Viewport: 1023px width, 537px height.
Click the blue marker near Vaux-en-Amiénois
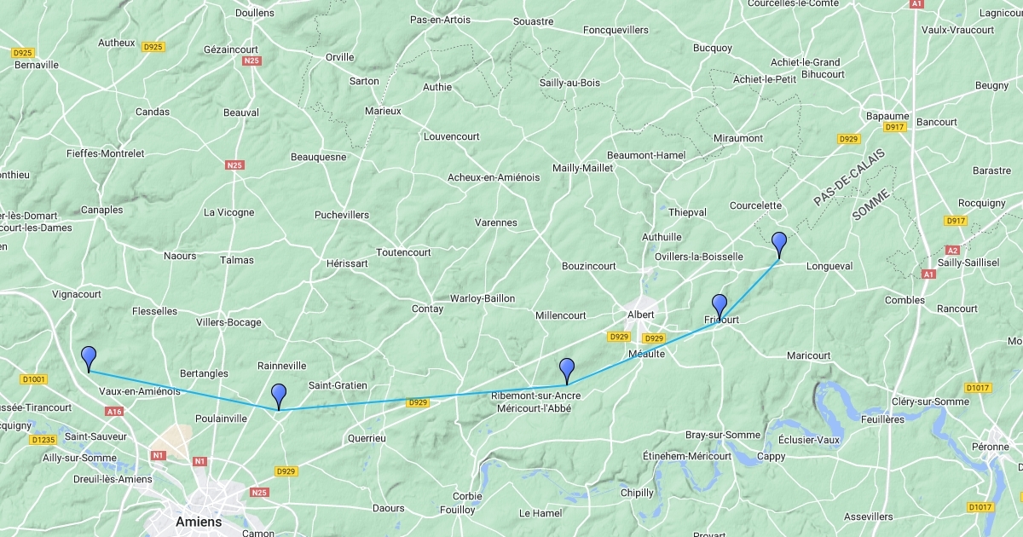click(x=89, y=359)
